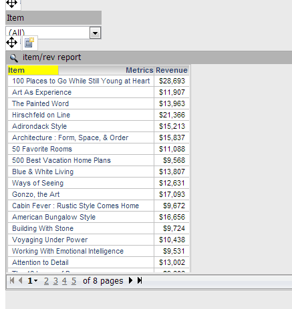This screenshot has height=309, width=292.
Task: Select the Art As Experience item
Action: (41, 92)
